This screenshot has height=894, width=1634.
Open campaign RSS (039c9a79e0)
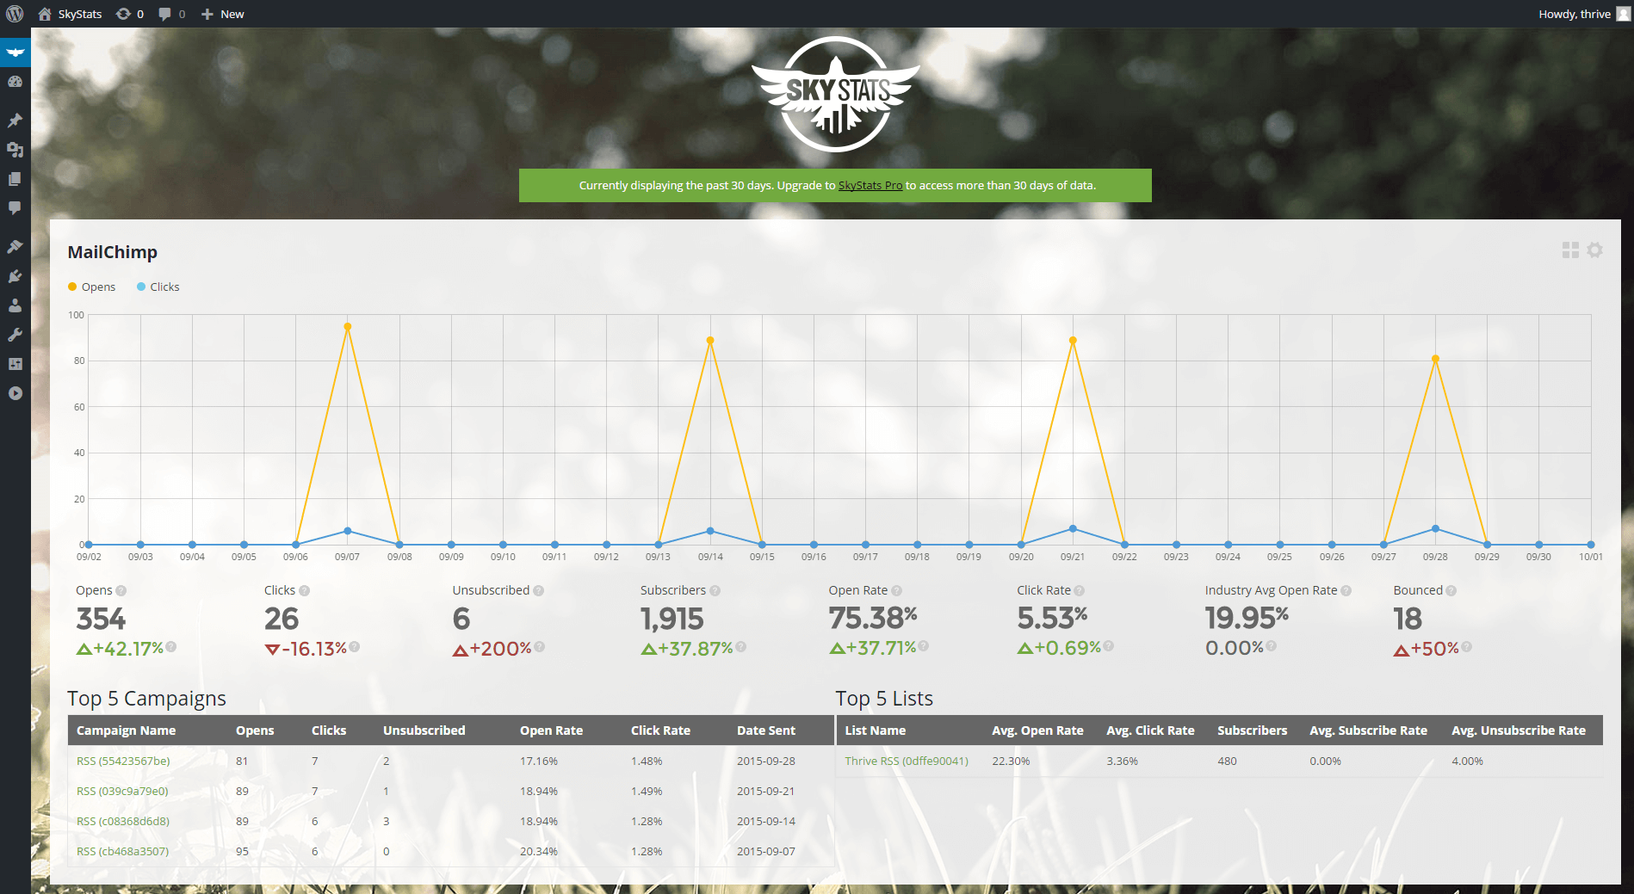click(x=122, y=792)
